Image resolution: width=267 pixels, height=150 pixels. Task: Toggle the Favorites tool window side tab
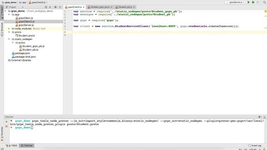2,134
